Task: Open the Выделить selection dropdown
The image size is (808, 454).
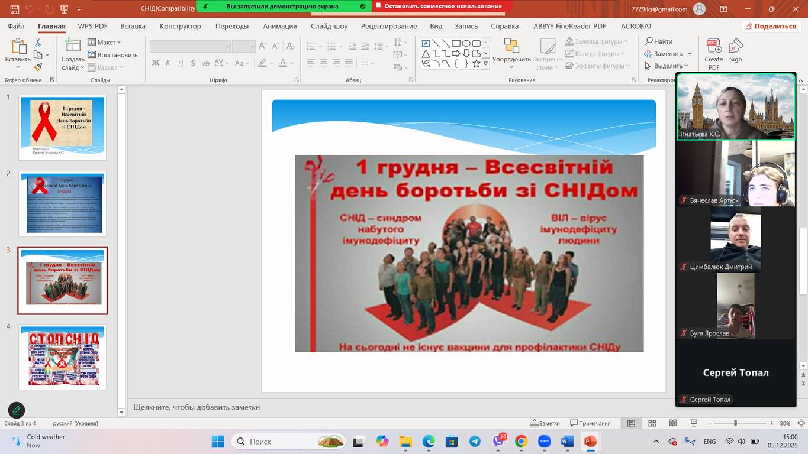Action: tap(667, 66)
